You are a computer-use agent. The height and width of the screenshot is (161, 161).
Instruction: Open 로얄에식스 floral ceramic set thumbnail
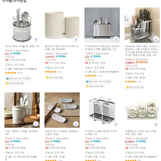point(142,110)
